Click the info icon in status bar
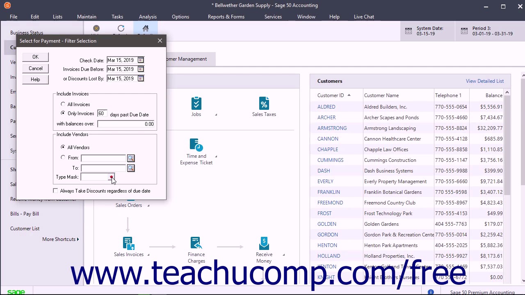The height and width of the screenshot is (295, 525). pyautogui.click(x=431, y=292)
